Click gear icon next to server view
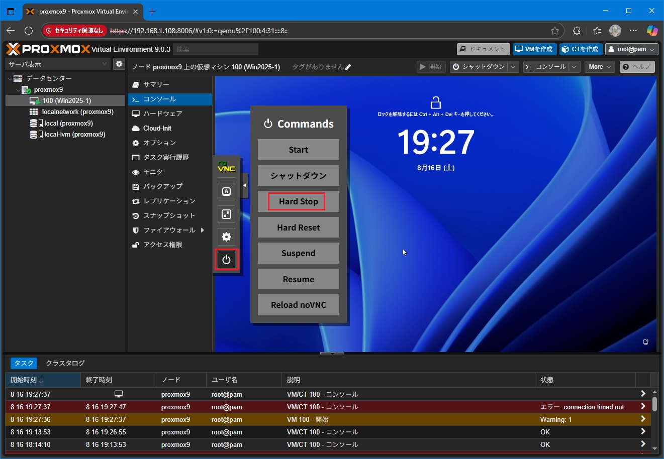Viewport: 664px width, 459px height. pyautogui.click(x=119, y=64)
